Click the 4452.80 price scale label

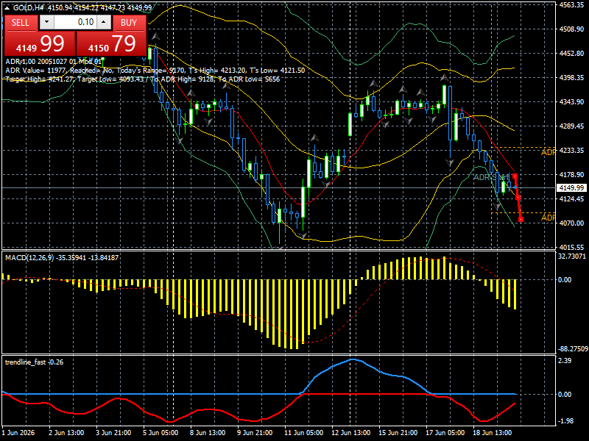[571, 53]
